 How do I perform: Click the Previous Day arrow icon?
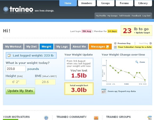coord(115,43)
